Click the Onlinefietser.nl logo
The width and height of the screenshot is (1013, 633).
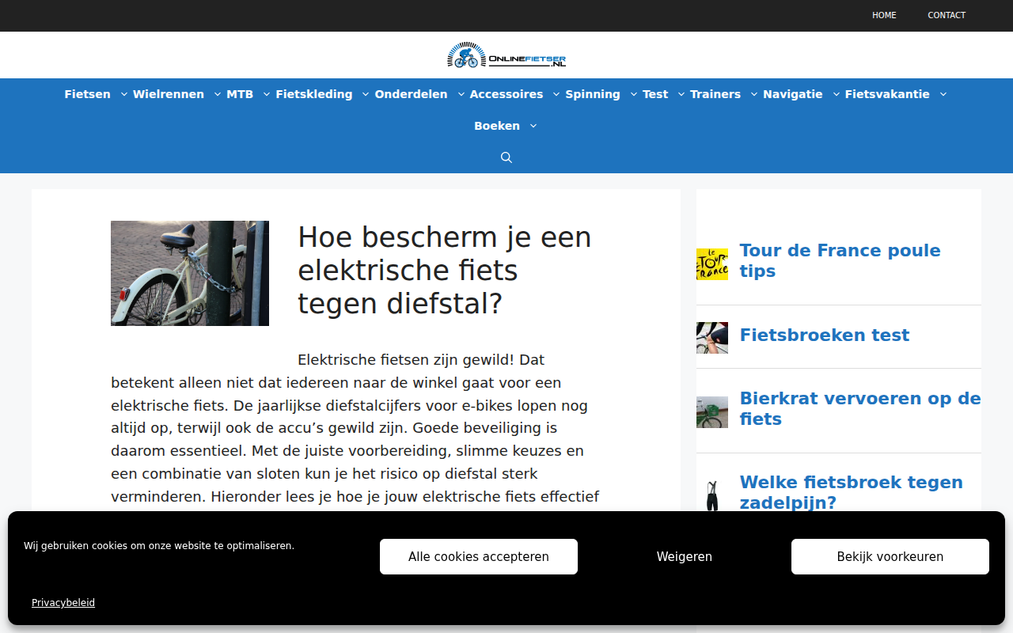click(506, 55)
